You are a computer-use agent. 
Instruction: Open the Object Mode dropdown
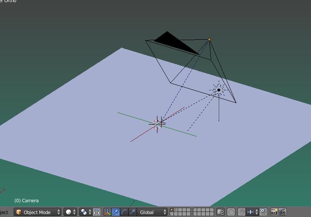(37, 212)
